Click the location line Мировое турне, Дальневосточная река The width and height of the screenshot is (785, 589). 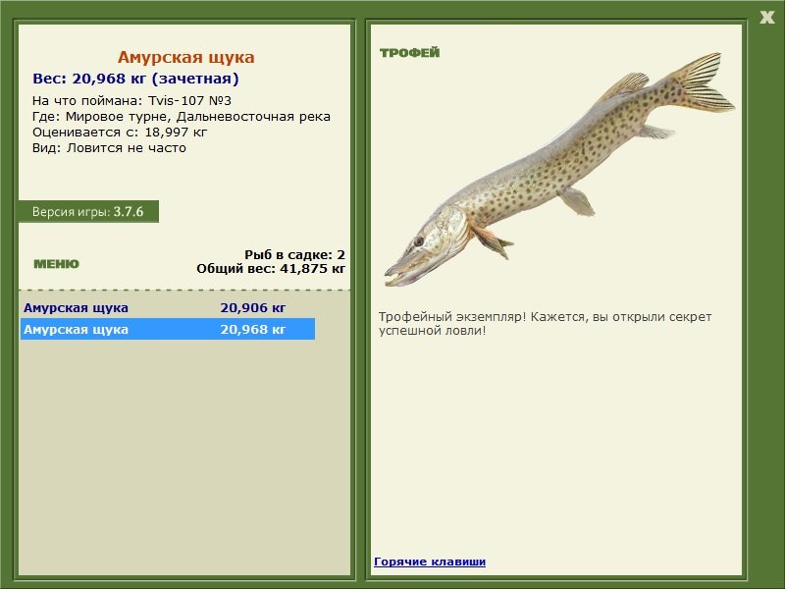(x=198, y=117)
